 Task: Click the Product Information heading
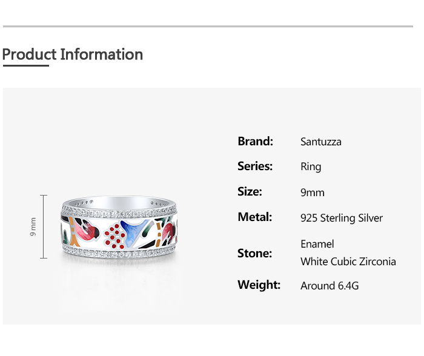73,54
